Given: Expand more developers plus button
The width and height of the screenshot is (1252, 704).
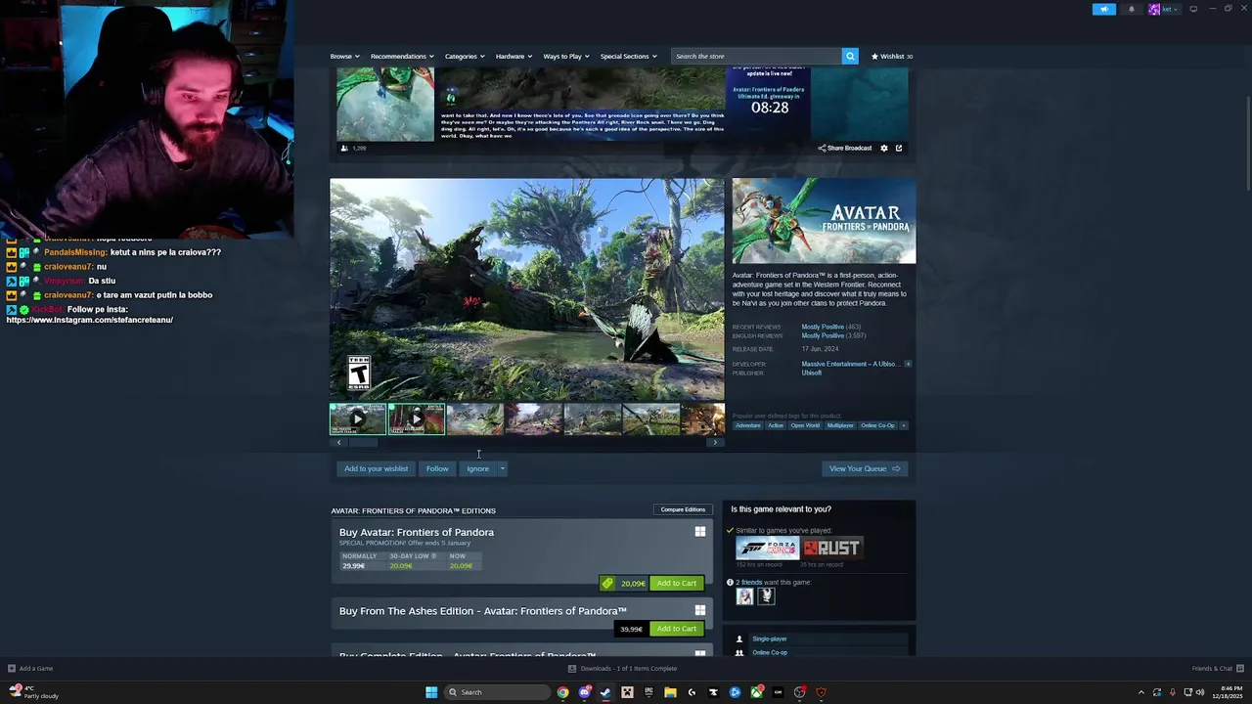Looking at the screenshot, I should 908,364.
